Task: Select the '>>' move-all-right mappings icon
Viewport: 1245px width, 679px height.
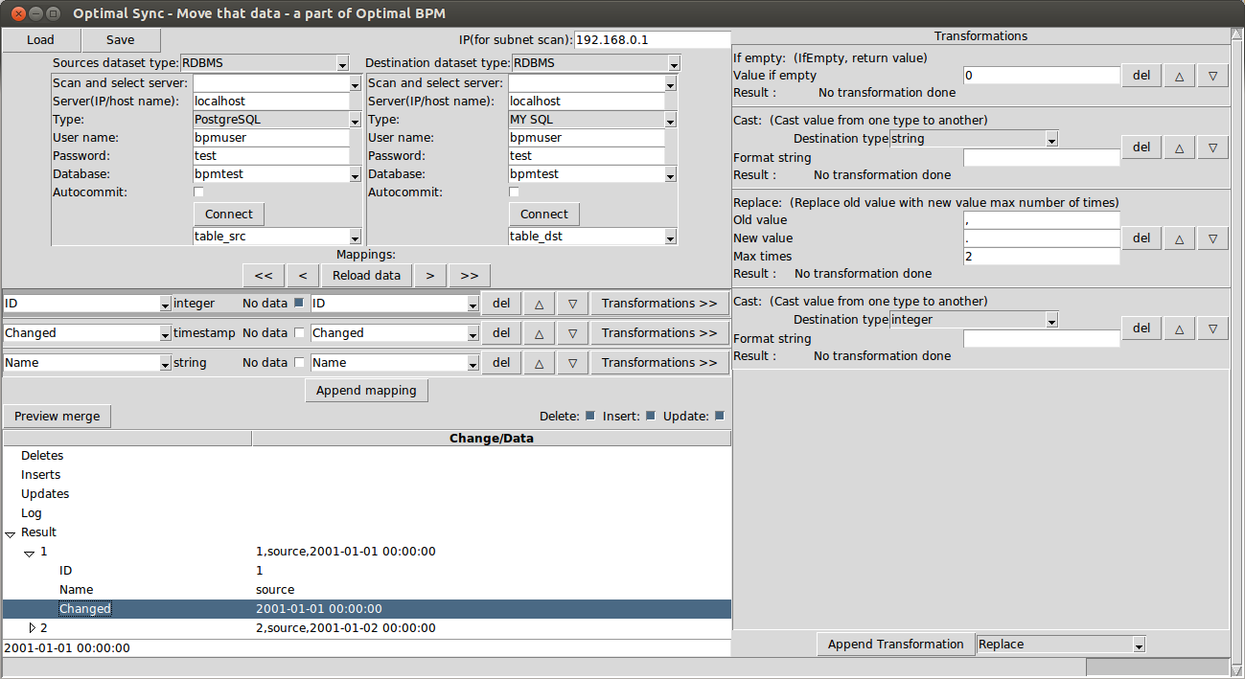Action: [469, 275]
